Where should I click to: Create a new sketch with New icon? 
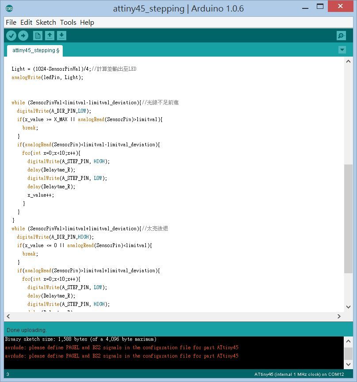(x=38, y=36)
